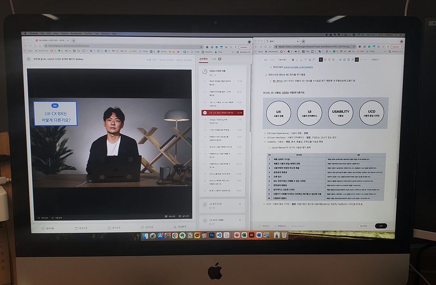436x285 pixels.
Task: Open 학습통계 below the video
Action: [180, 227]
